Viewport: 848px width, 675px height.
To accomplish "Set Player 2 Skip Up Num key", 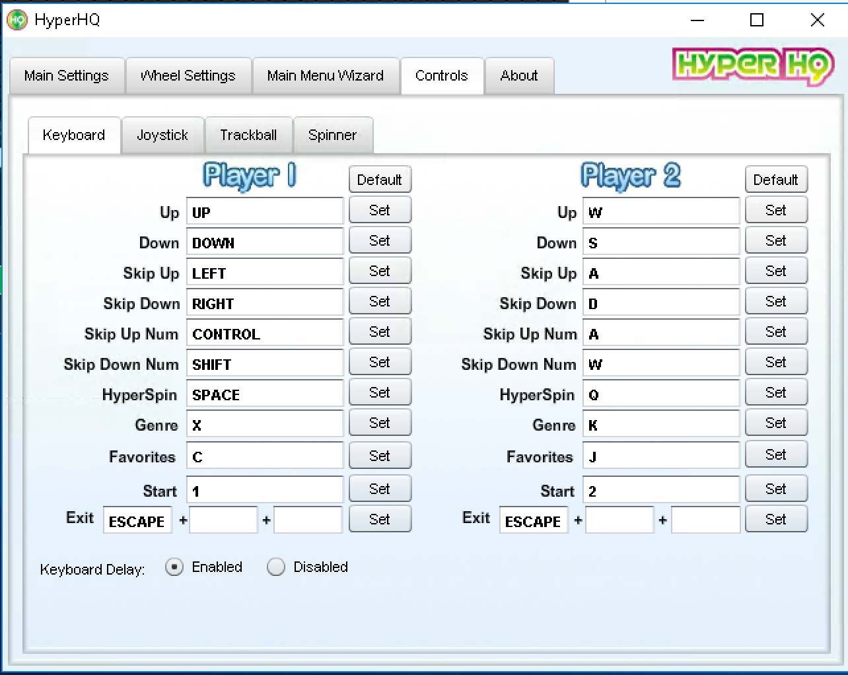I will pos(776,332).
